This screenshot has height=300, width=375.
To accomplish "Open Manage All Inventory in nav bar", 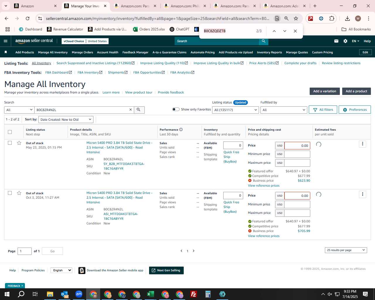I will tap(53, 52).
